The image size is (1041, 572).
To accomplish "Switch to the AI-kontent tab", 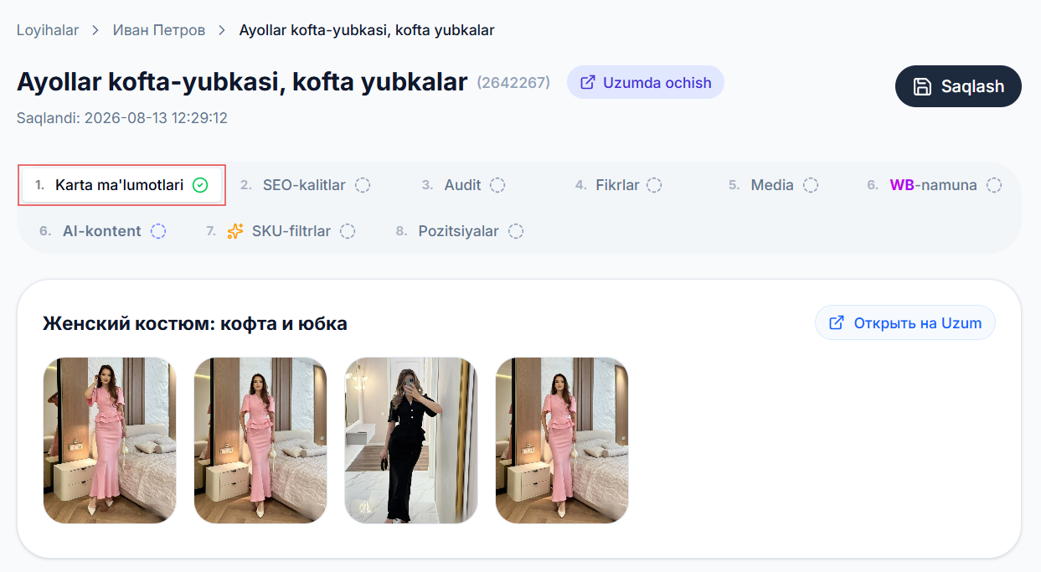I will pos(102,231).
